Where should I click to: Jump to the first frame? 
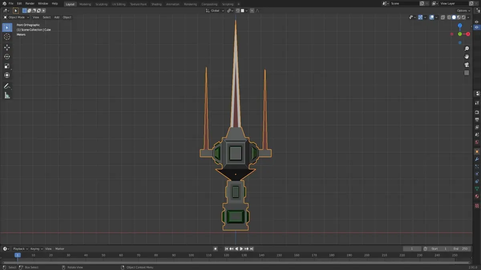[226, 249]
